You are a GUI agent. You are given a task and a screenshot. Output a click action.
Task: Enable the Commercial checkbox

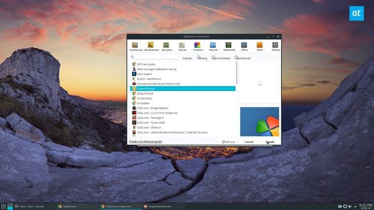coord(236,58)
